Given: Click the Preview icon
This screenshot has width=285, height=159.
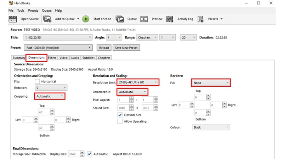Looking at the screenshot, I should coord(144,19).
